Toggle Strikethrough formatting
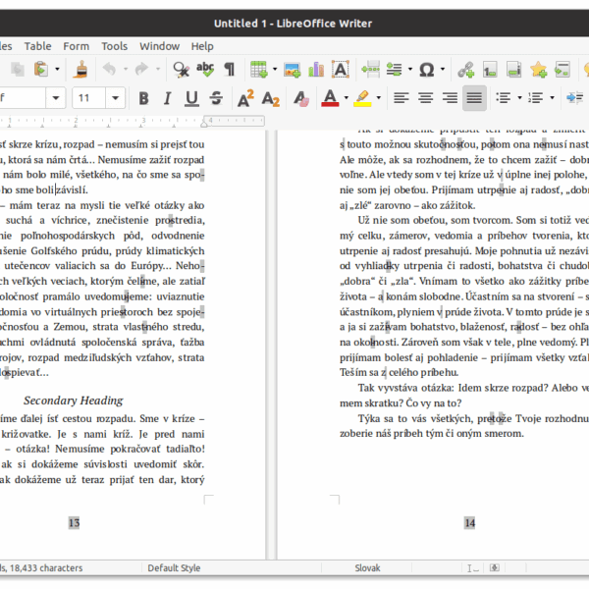589x589 pixels. 216,98
